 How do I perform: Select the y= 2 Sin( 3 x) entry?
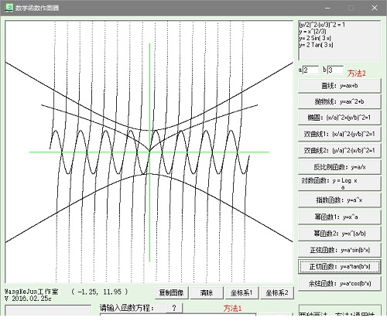[x=315, y=38]
